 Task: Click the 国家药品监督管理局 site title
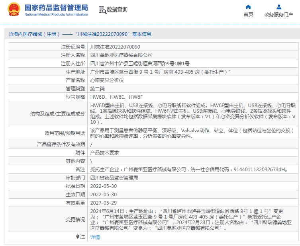pos(56,8)
